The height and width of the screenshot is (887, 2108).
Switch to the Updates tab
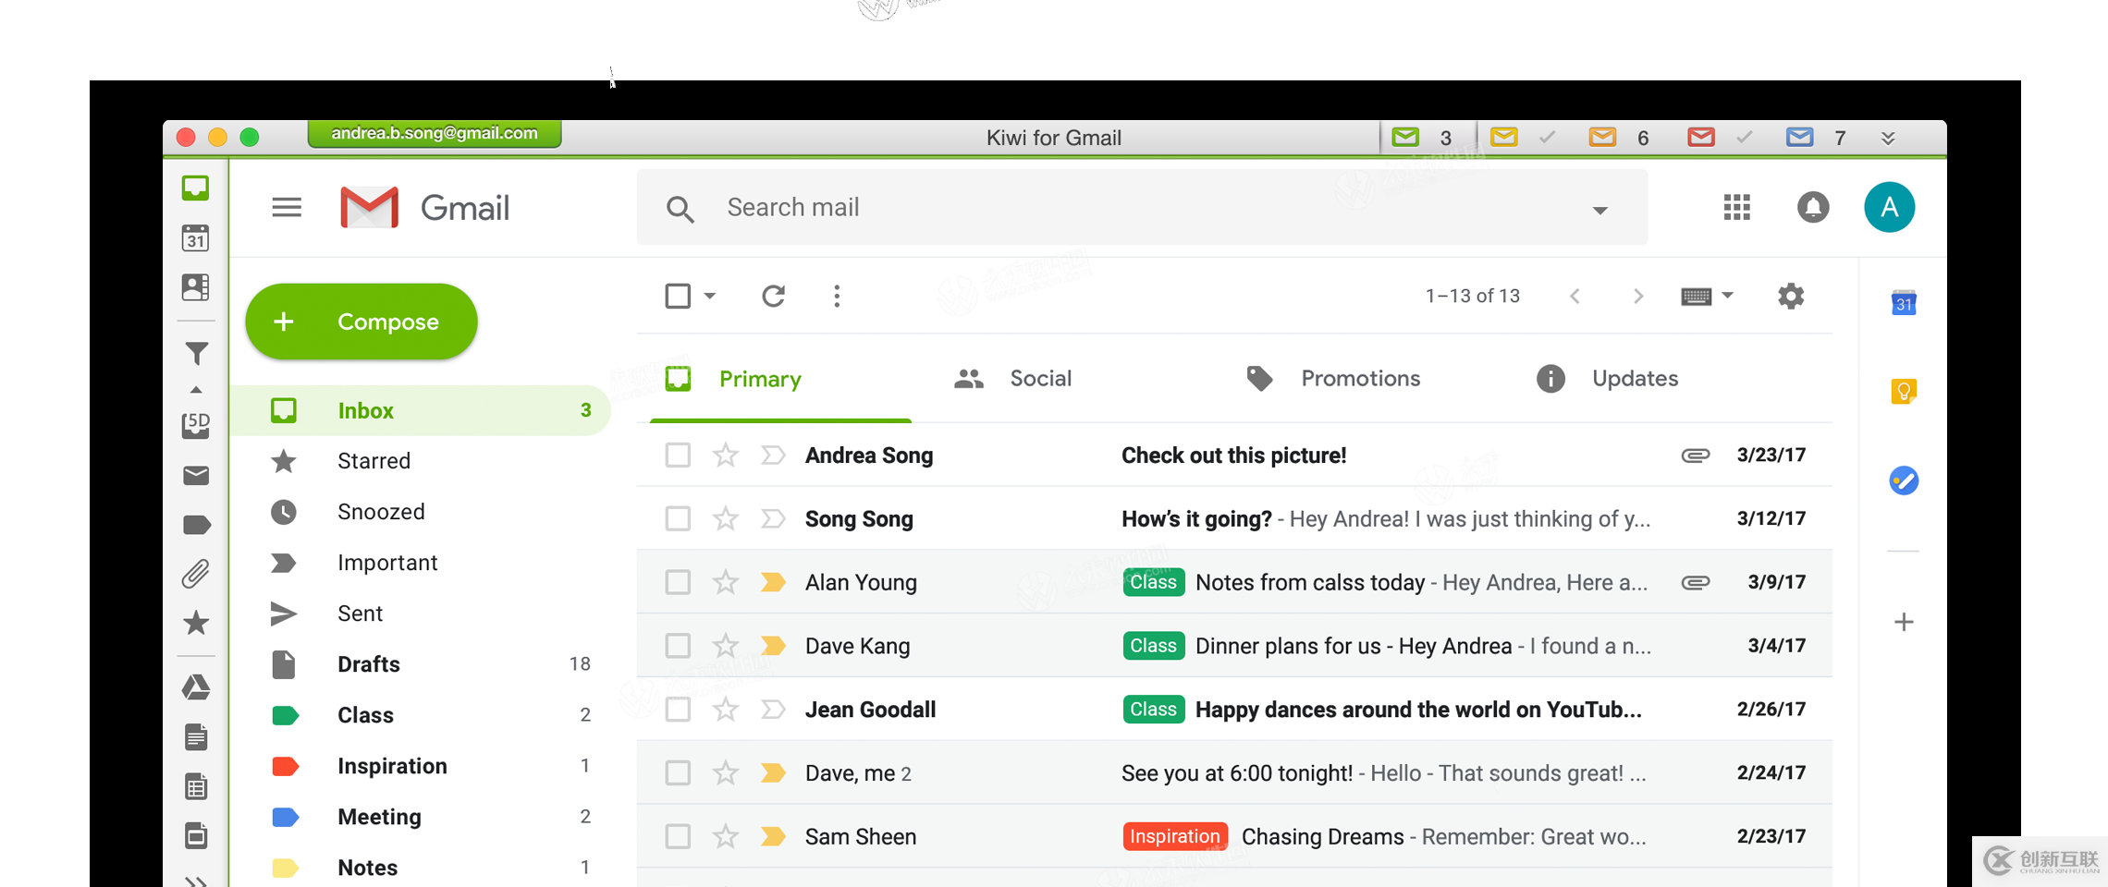coord(1608,379)
